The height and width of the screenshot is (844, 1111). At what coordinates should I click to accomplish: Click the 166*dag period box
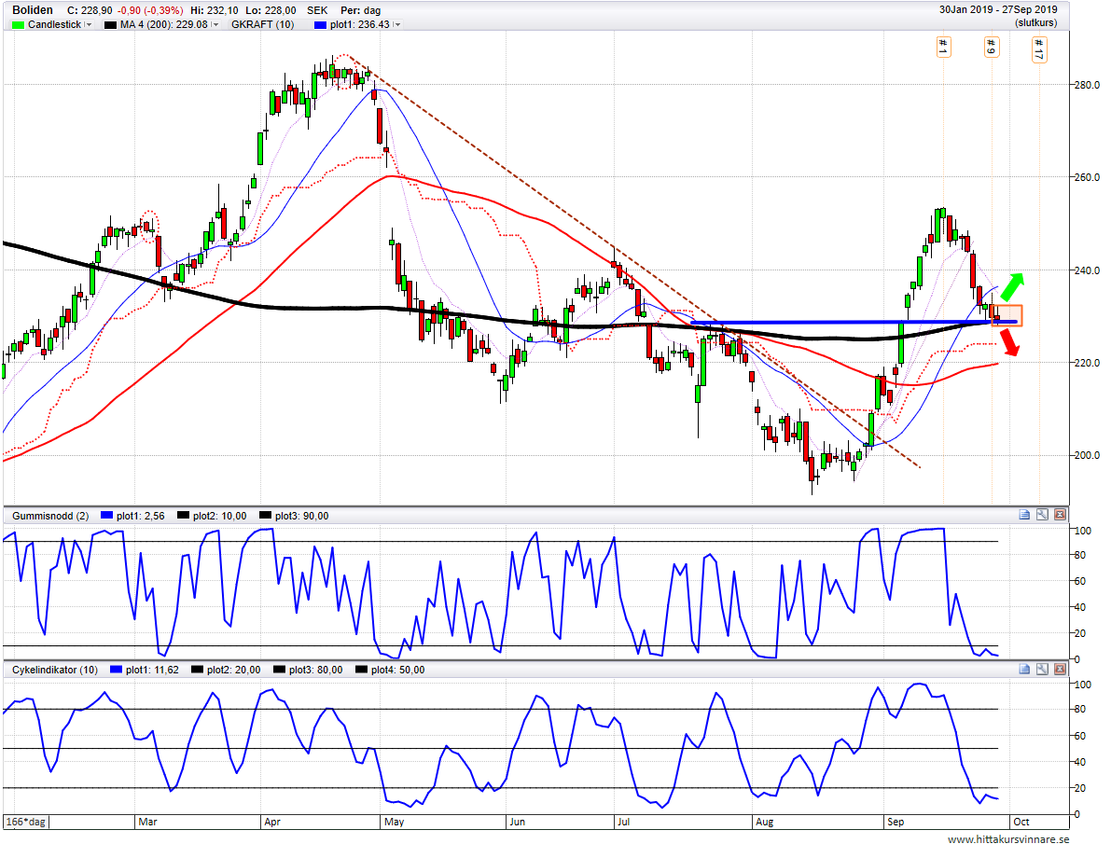click(x=26, y=822)
